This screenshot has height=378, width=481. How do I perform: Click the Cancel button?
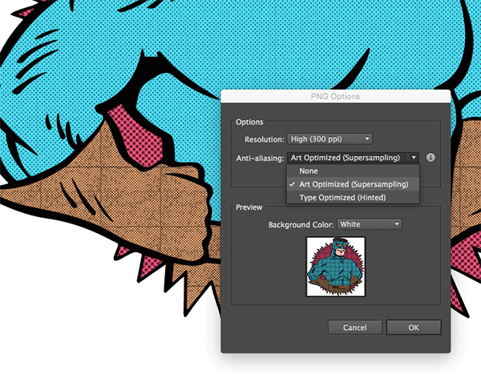355,328
